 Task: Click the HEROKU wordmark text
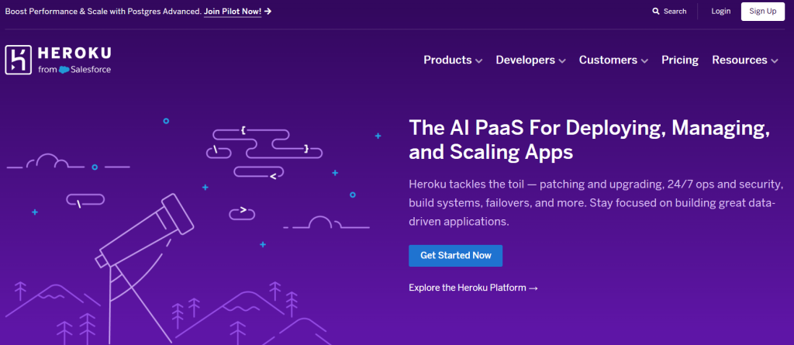pyautogui.click(x=74, y=53)
